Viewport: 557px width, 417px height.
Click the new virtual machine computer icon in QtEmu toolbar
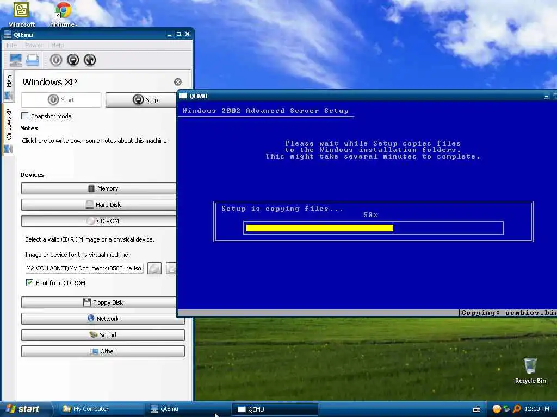(x=15, y=60)
